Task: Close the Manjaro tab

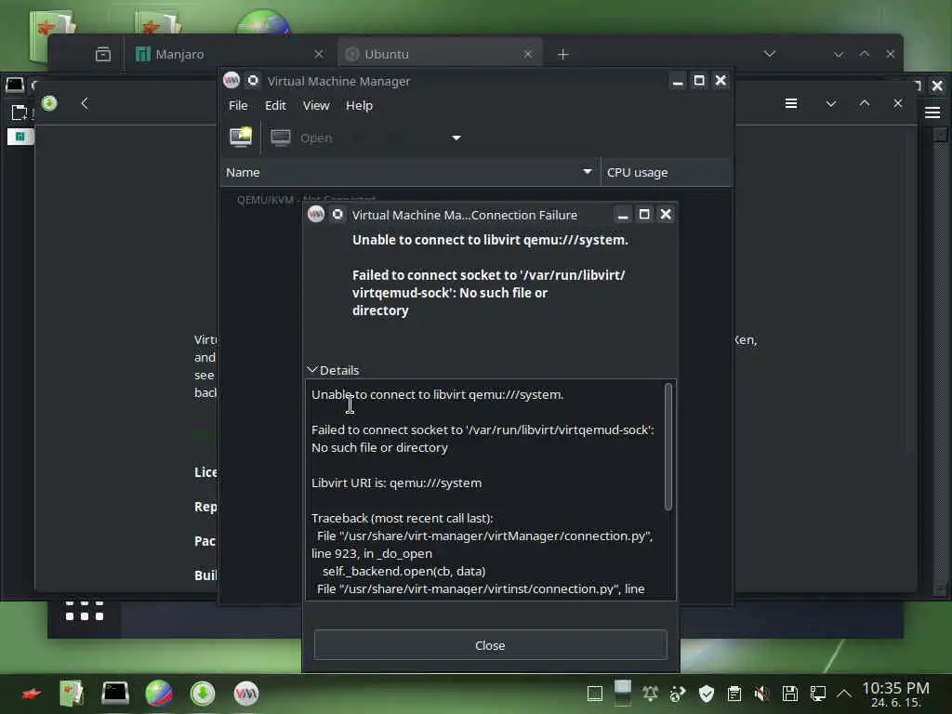Action: point(319,54)
